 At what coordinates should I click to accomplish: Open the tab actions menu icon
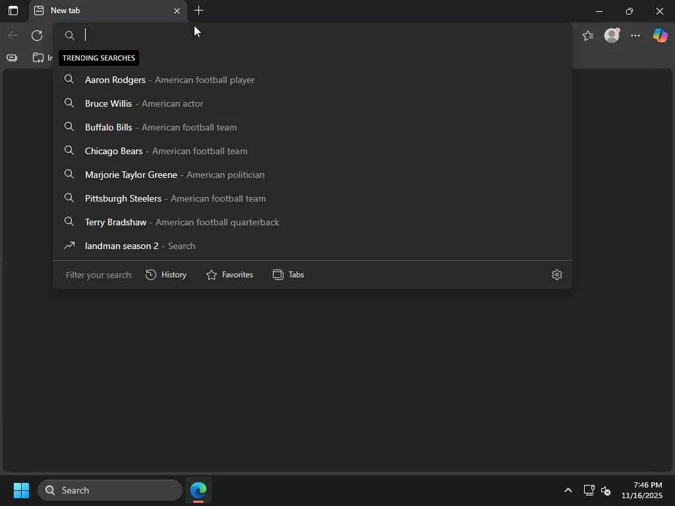click(x=13, y=11)
